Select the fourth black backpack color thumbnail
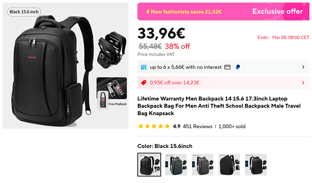Viewport: 312px width, 183px height. [229, 165]
